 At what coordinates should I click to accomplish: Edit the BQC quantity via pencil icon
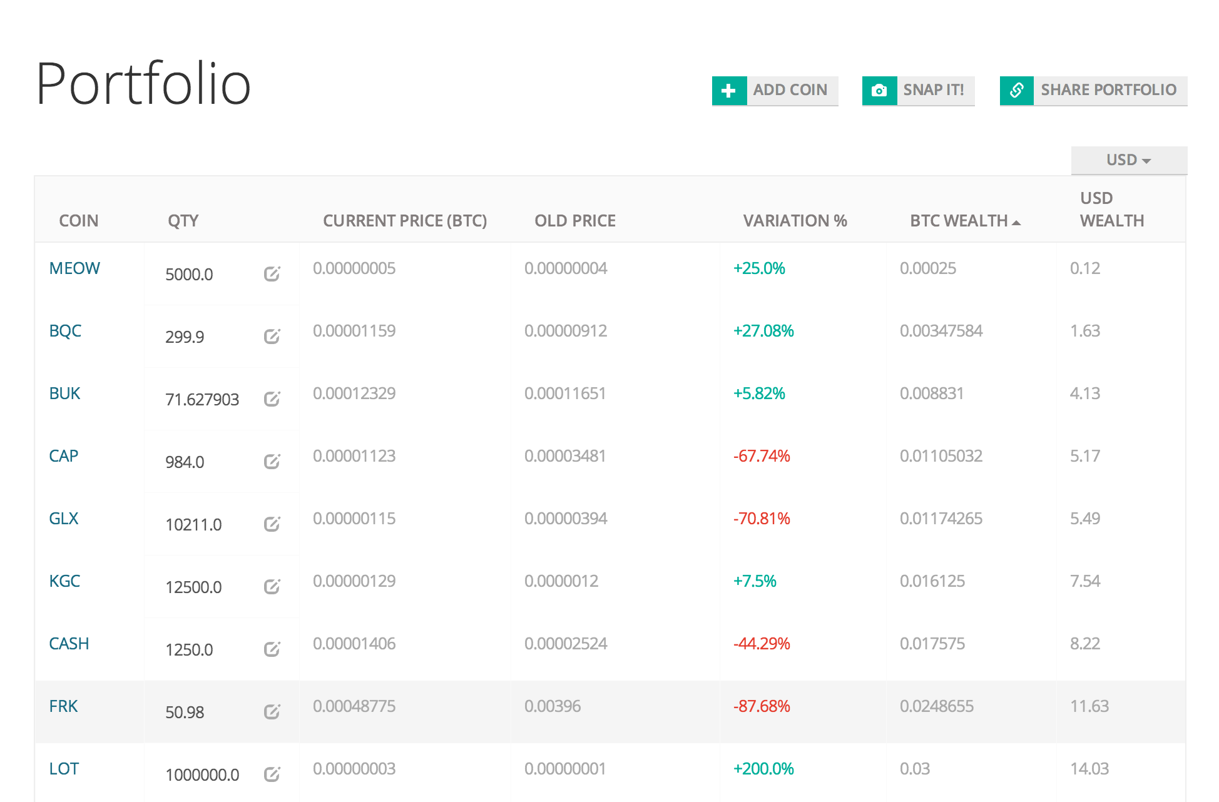(272, 337)
